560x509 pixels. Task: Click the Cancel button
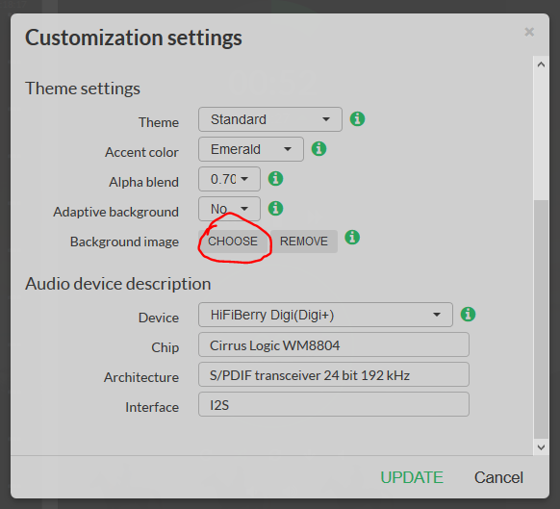[x=498, y=477]
